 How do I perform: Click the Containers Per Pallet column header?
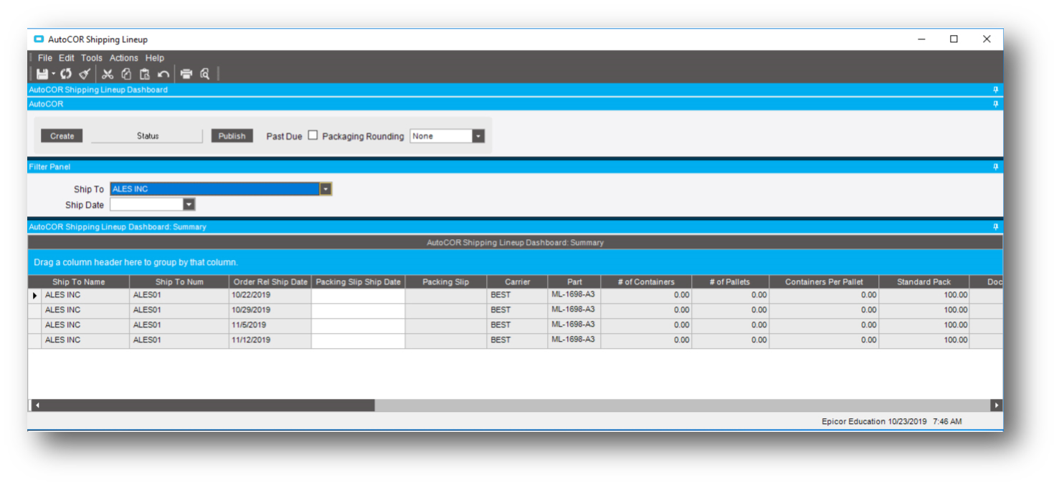click(824, 282)
